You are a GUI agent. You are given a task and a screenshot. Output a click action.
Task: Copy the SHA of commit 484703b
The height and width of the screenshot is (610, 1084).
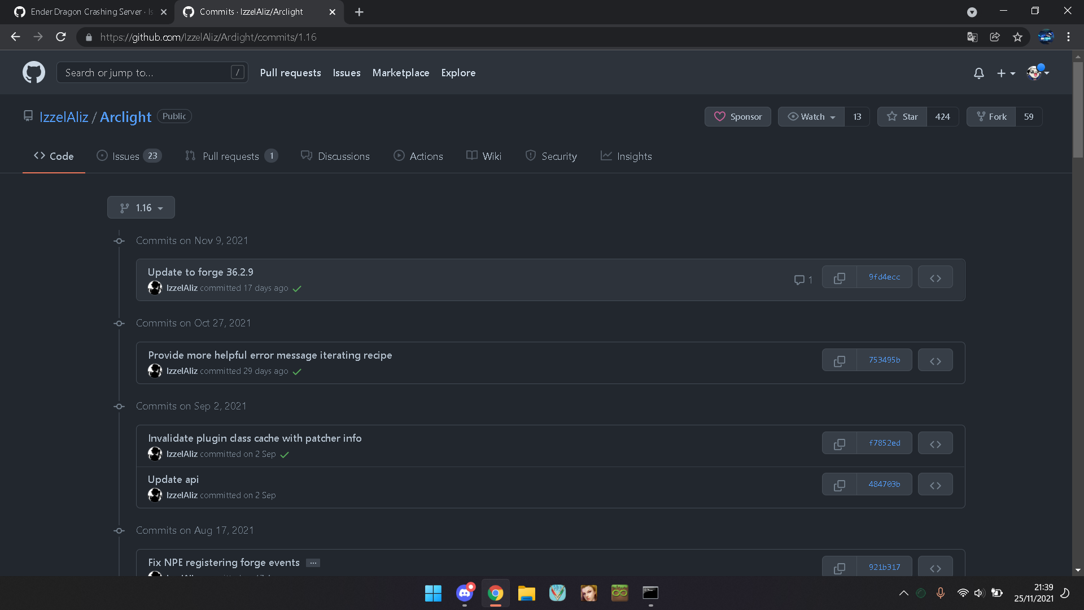click(840, 484)
